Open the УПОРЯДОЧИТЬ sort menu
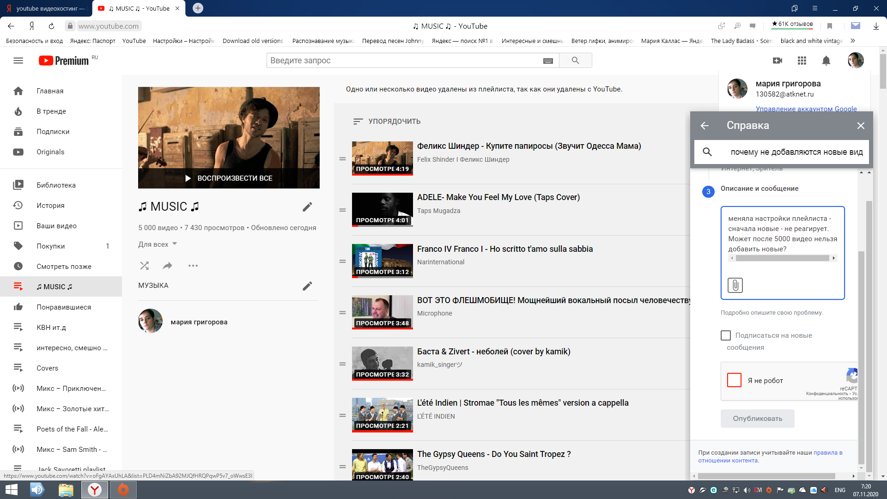Viewport: 887px width, 499px height. click(x=387, y=122)
